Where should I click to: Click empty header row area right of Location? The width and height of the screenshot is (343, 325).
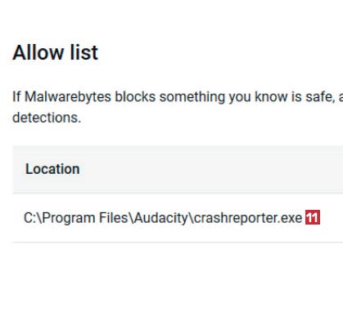(213, 169)
